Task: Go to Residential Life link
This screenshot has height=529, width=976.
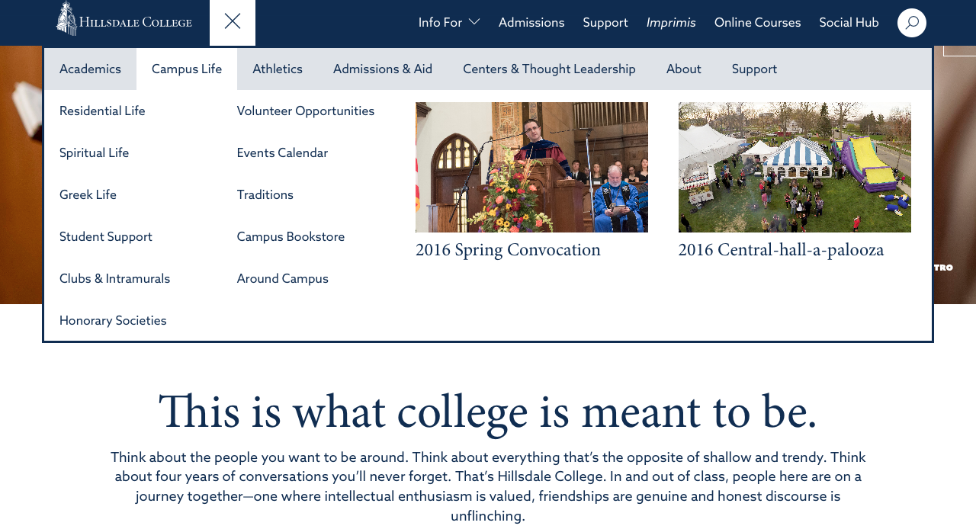Action: pyautogui.click(x=102, y=111)
